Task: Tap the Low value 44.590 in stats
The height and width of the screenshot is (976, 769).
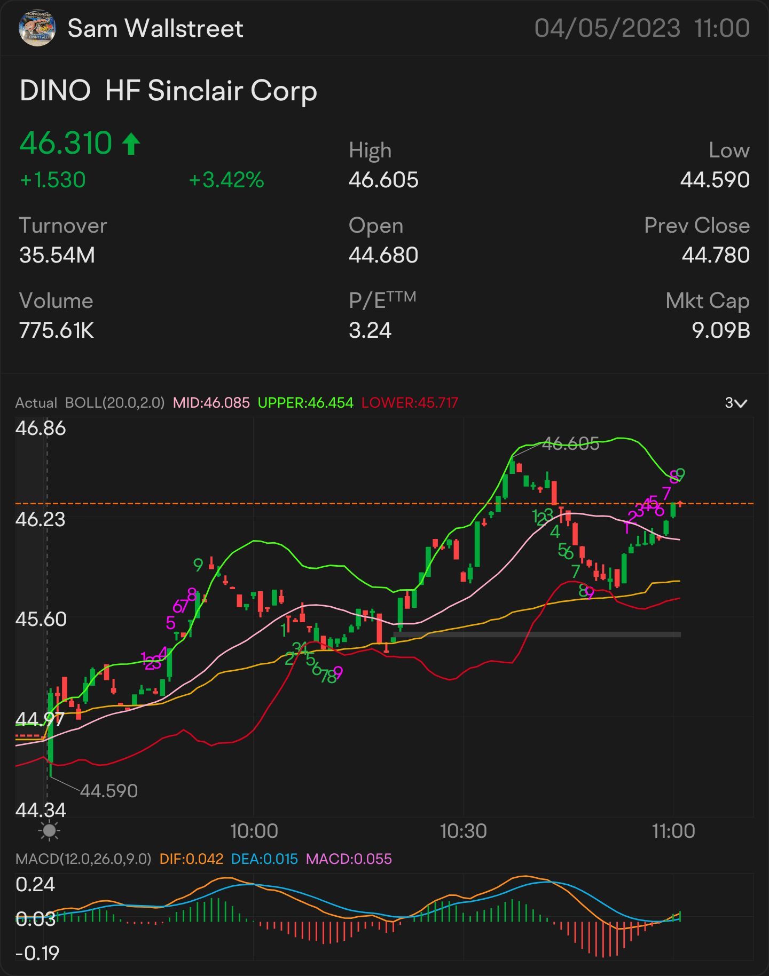Action: pos(715,180)
